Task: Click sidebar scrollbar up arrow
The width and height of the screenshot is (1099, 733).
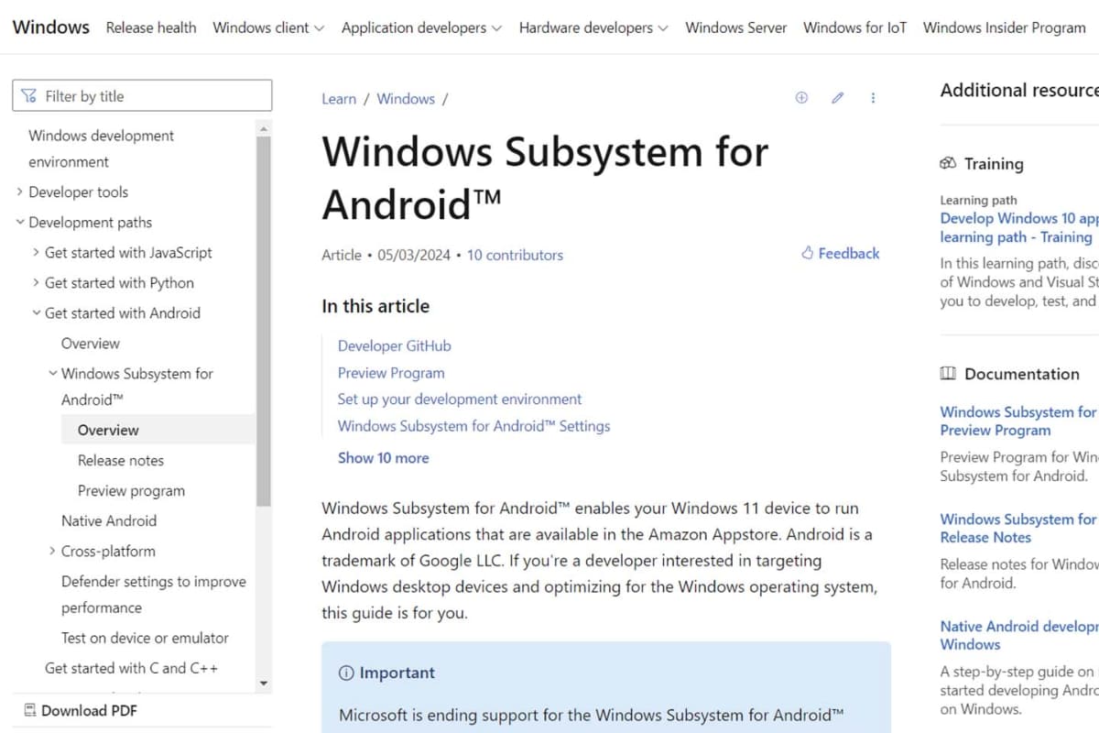Action: click(264, 129)
